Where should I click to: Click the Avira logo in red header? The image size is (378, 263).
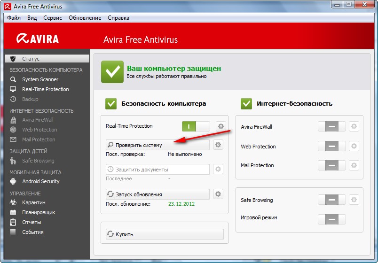pyautogui.click(x=38, y=39)
